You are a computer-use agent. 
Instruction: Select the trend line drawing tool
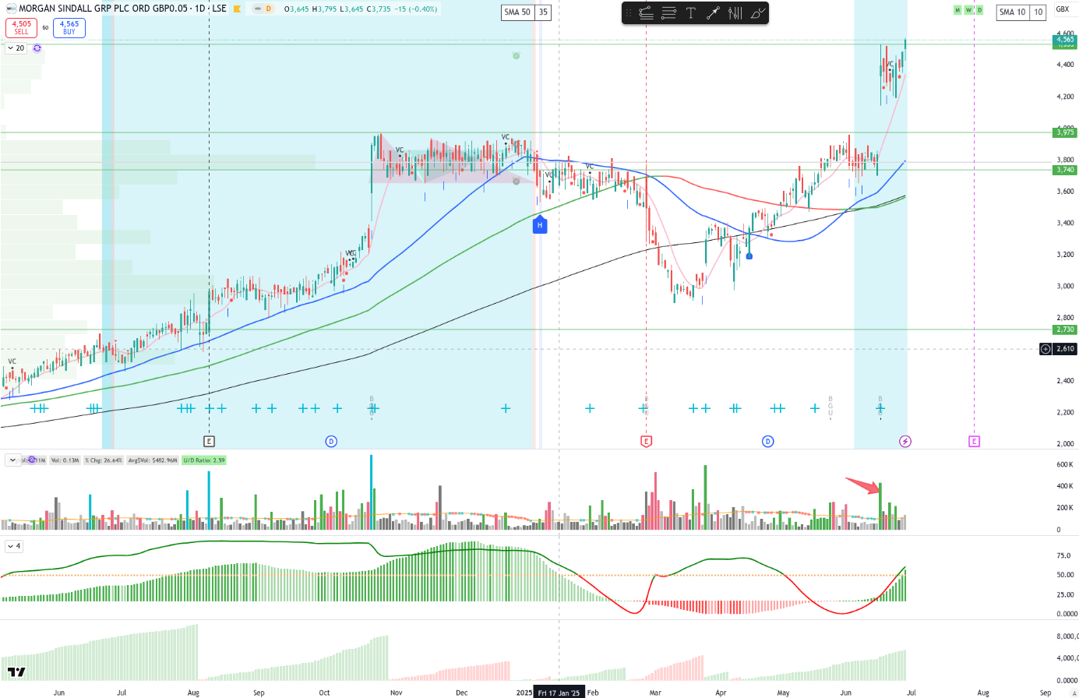646,13
